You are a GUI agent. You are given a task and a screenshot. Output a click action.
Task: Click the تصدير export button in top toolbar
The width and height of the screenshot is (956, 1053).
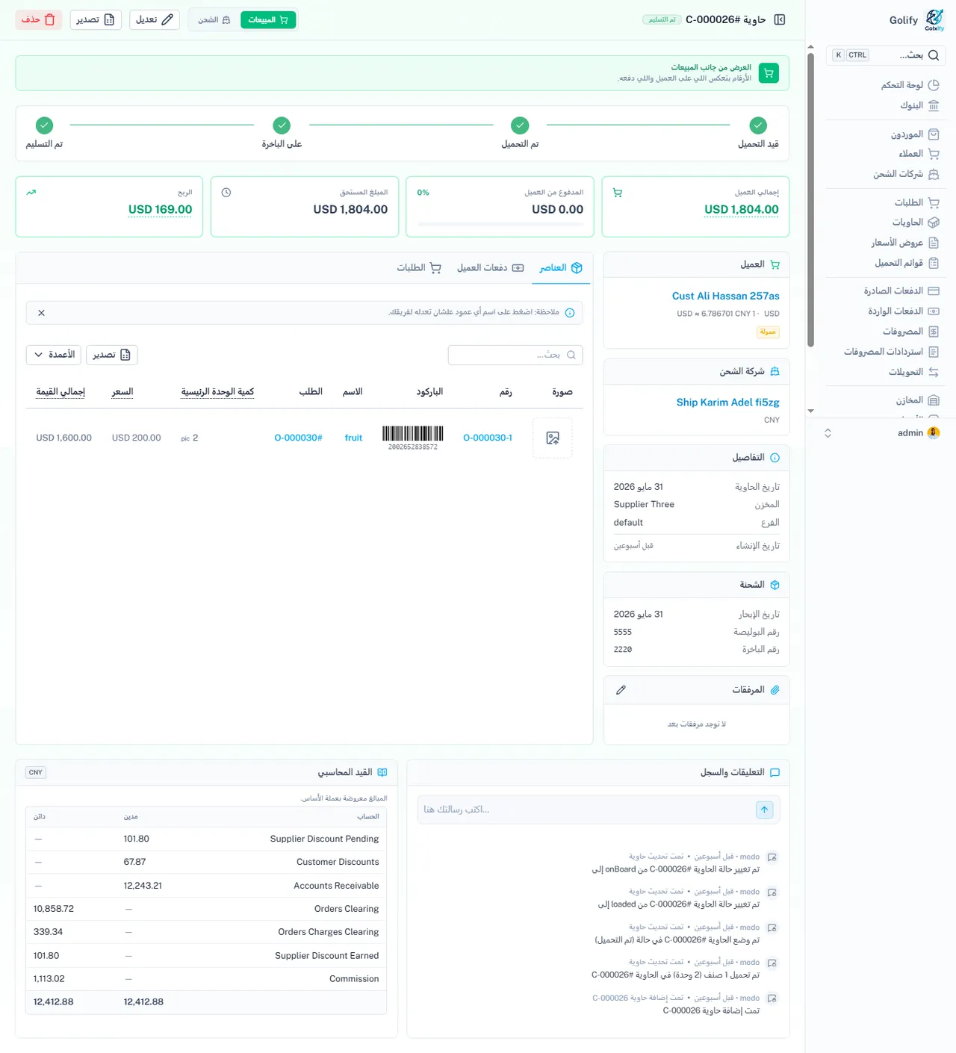tap(96, 19)
